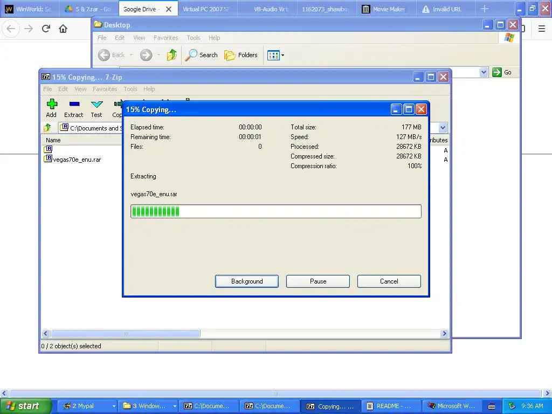Expand Forward history dropdown in Desktop window
The height and width of the screenshot is (414, 552).
click(158, 55)
